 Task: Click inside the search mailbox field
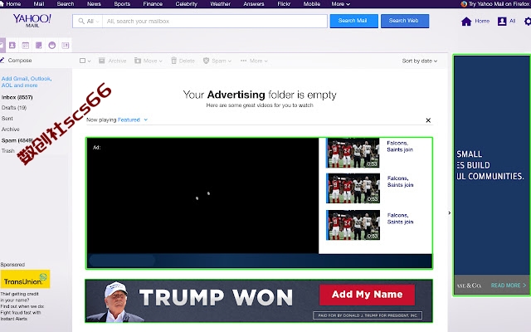(215, 21)
